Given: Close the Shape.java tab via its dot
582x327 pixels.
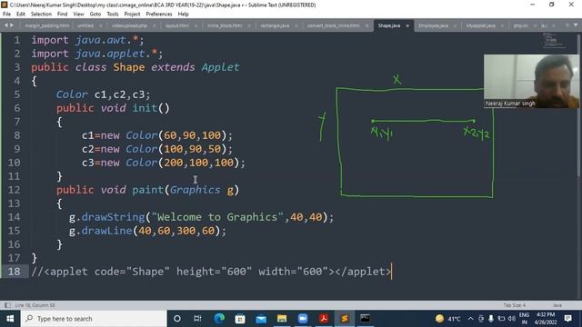Looking at the screenshot, I should pyautogui.click(x=407, y=25).
